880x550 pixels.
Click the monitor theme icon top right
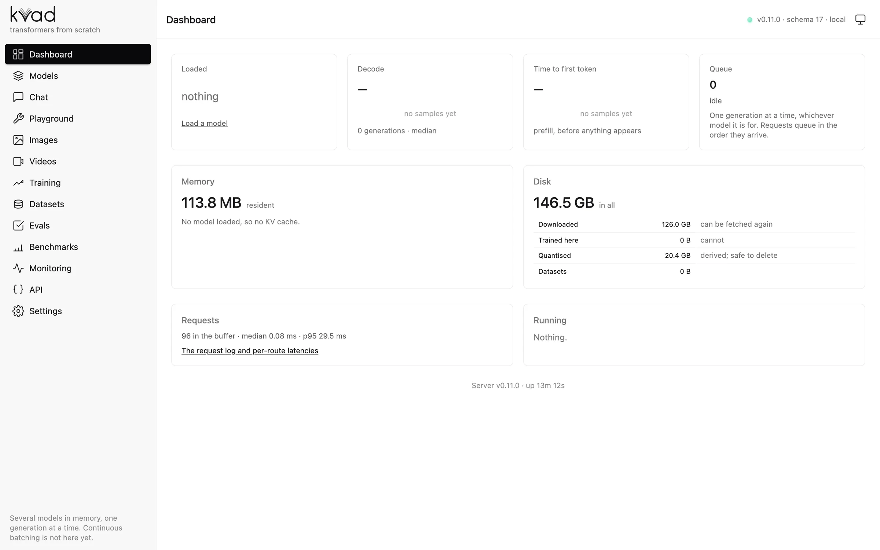point(860,19)
